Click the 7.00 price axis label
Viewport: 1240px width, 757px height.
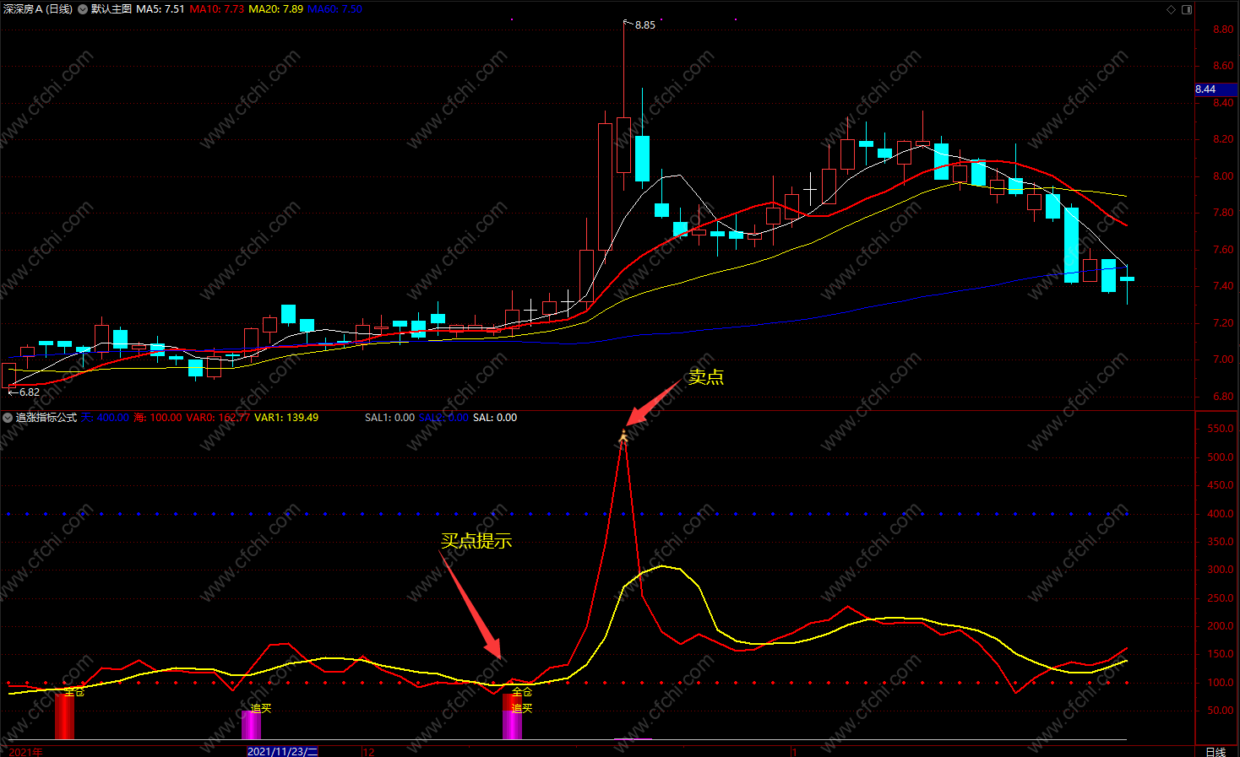pyautogui.click(x=1222, y=360)
